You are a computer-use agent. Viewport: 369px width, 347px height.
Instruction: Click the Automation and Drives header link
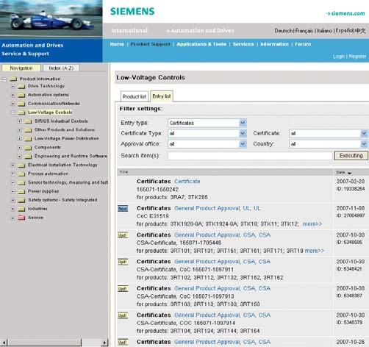[x=200, y=31]
